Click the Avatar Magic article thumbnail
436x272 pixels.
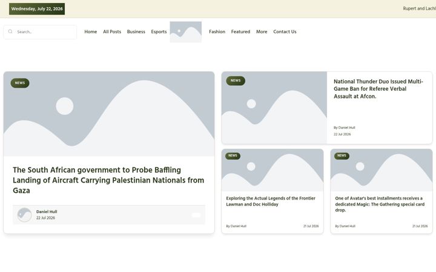coord(381,170)
